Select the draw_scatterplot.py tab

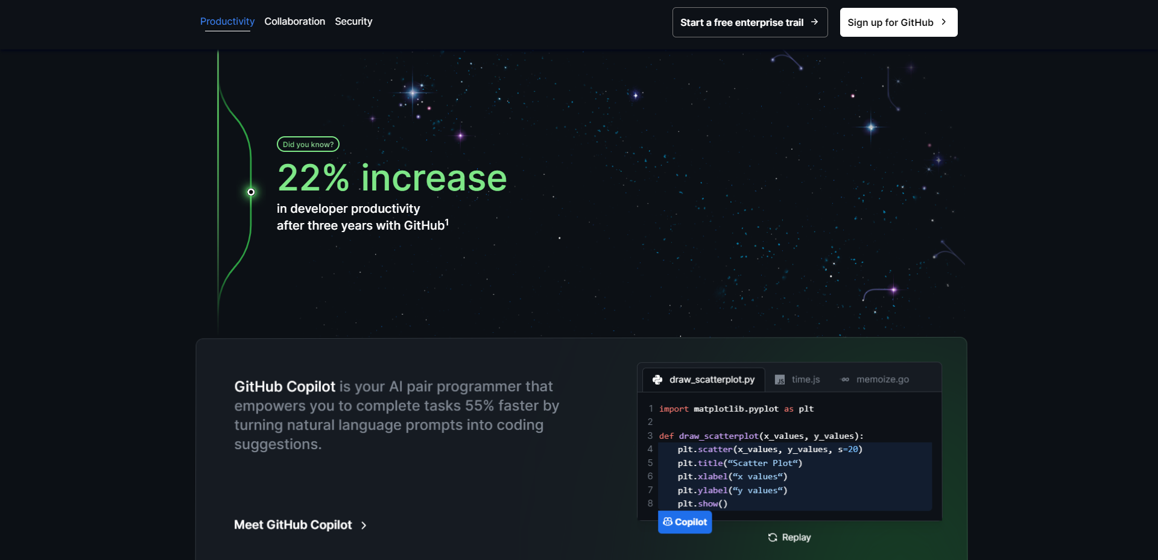point(704,380)
